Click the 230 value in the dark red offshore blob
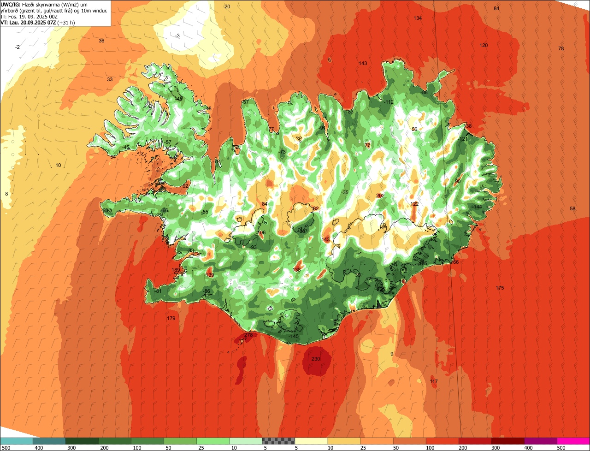Screen dimensions: 590x451 pyautogui.click(x=316, y=359)
